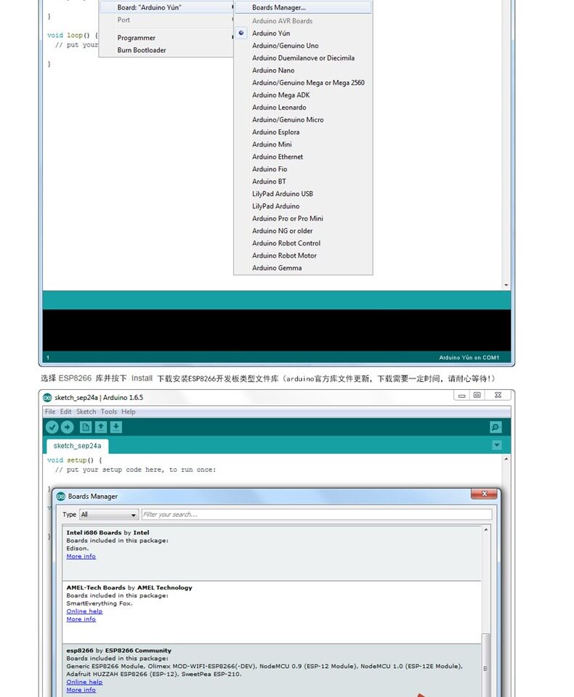Select Arduino Mini board
This screenshot has width=574, height=697.
[304, 144]
